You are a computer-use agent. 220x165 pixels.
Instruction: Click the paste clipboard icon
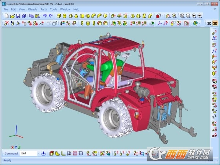coord(37,16)
